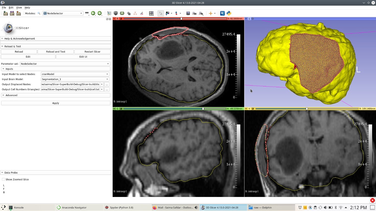Viewport: 376px width, 211px height.
Task: Browse for Output Cell Numbers file
Action: click(107, 89)
